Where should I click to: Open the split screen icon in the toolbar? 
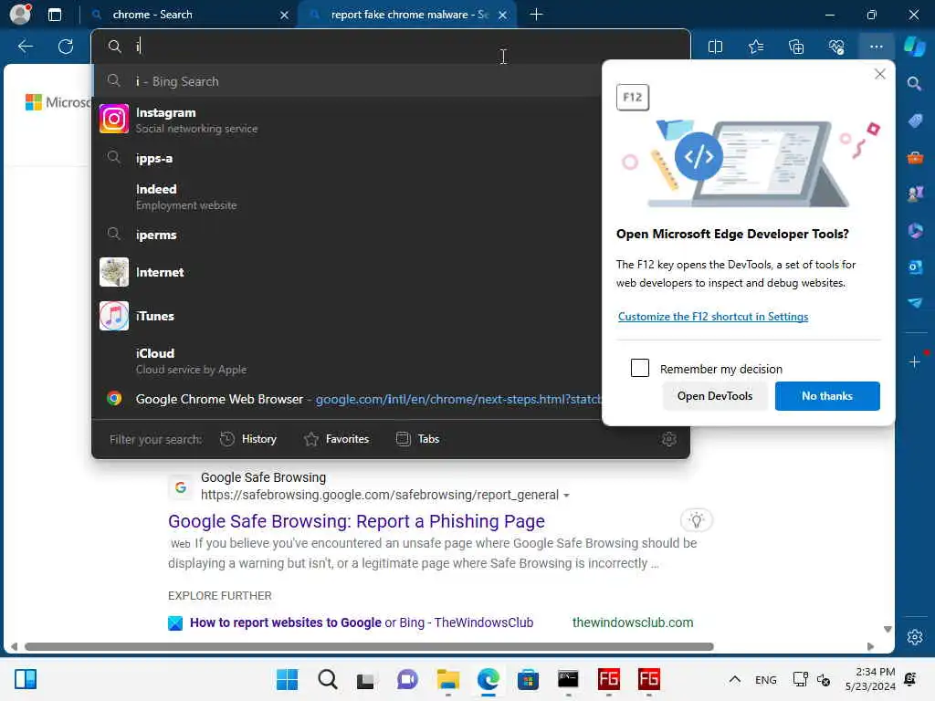pos(715,47)
